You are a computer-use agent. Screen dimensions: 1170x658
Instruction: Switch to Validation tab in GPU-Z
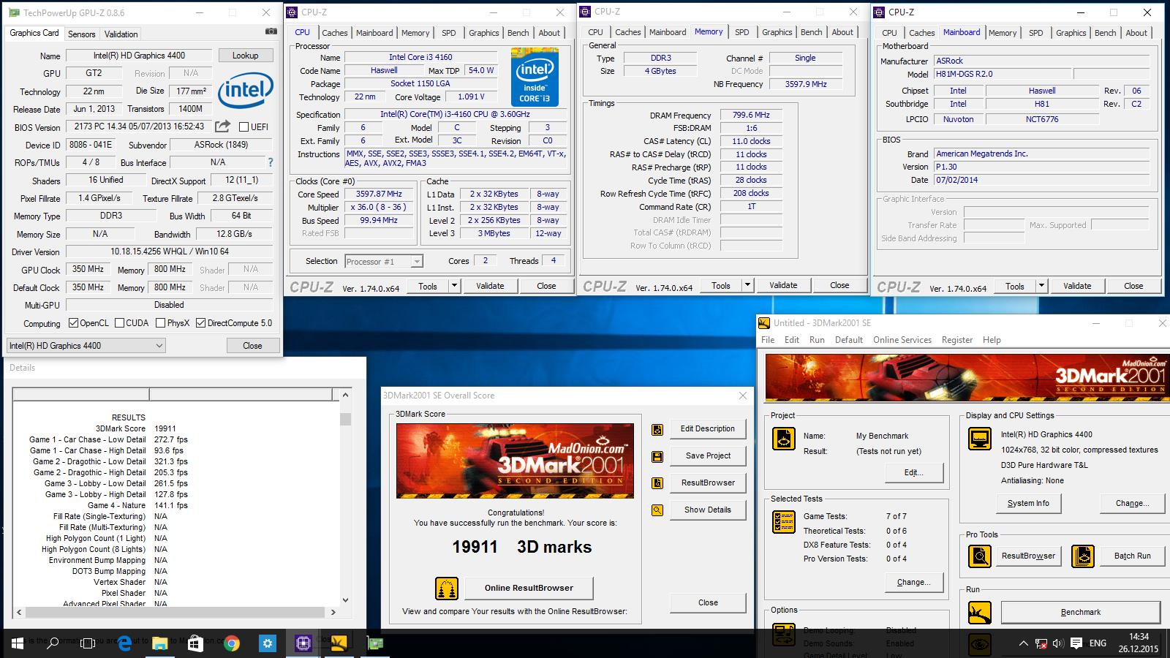click(121, 34)
